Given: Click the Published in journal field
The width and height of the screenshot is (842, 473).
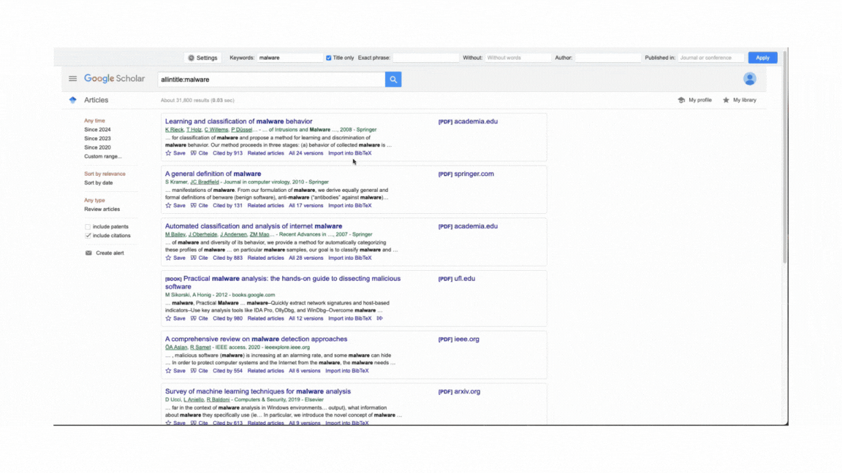Looking at the screenshot, I should (710, 58).
